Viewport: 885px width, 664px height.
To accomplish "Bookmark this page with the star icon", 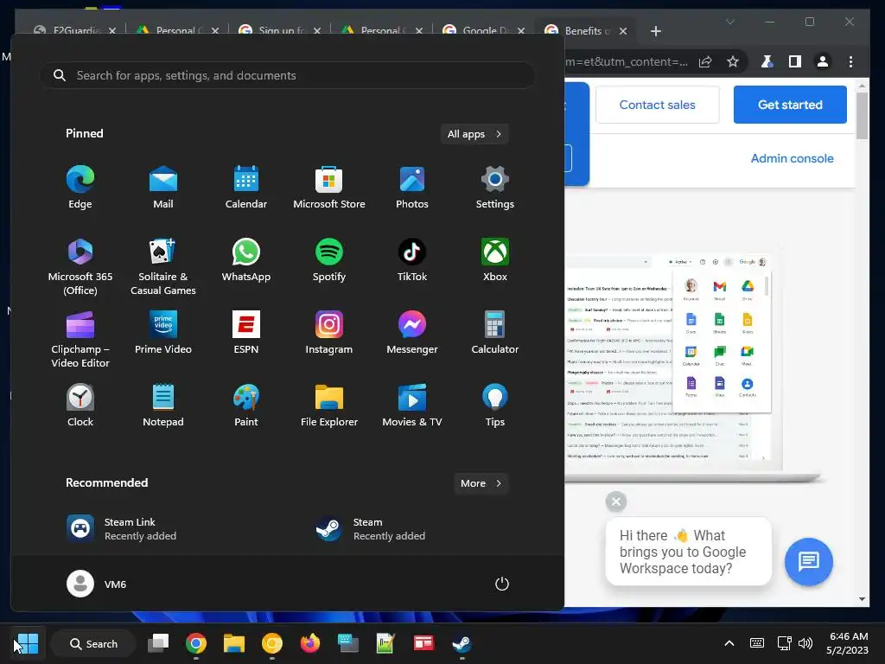I will coord(733,61).
